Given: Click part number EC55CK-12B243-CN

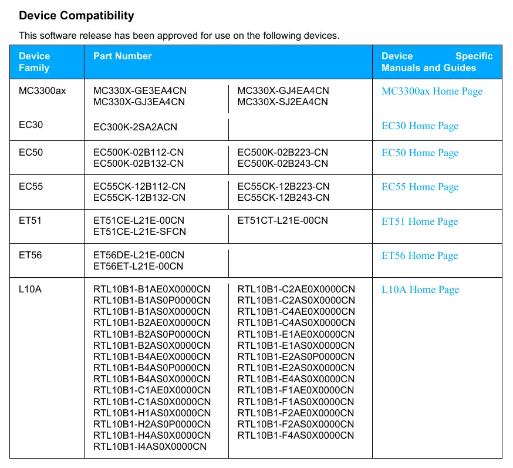Looking at the screenshot, I should [x=283, y=197].
